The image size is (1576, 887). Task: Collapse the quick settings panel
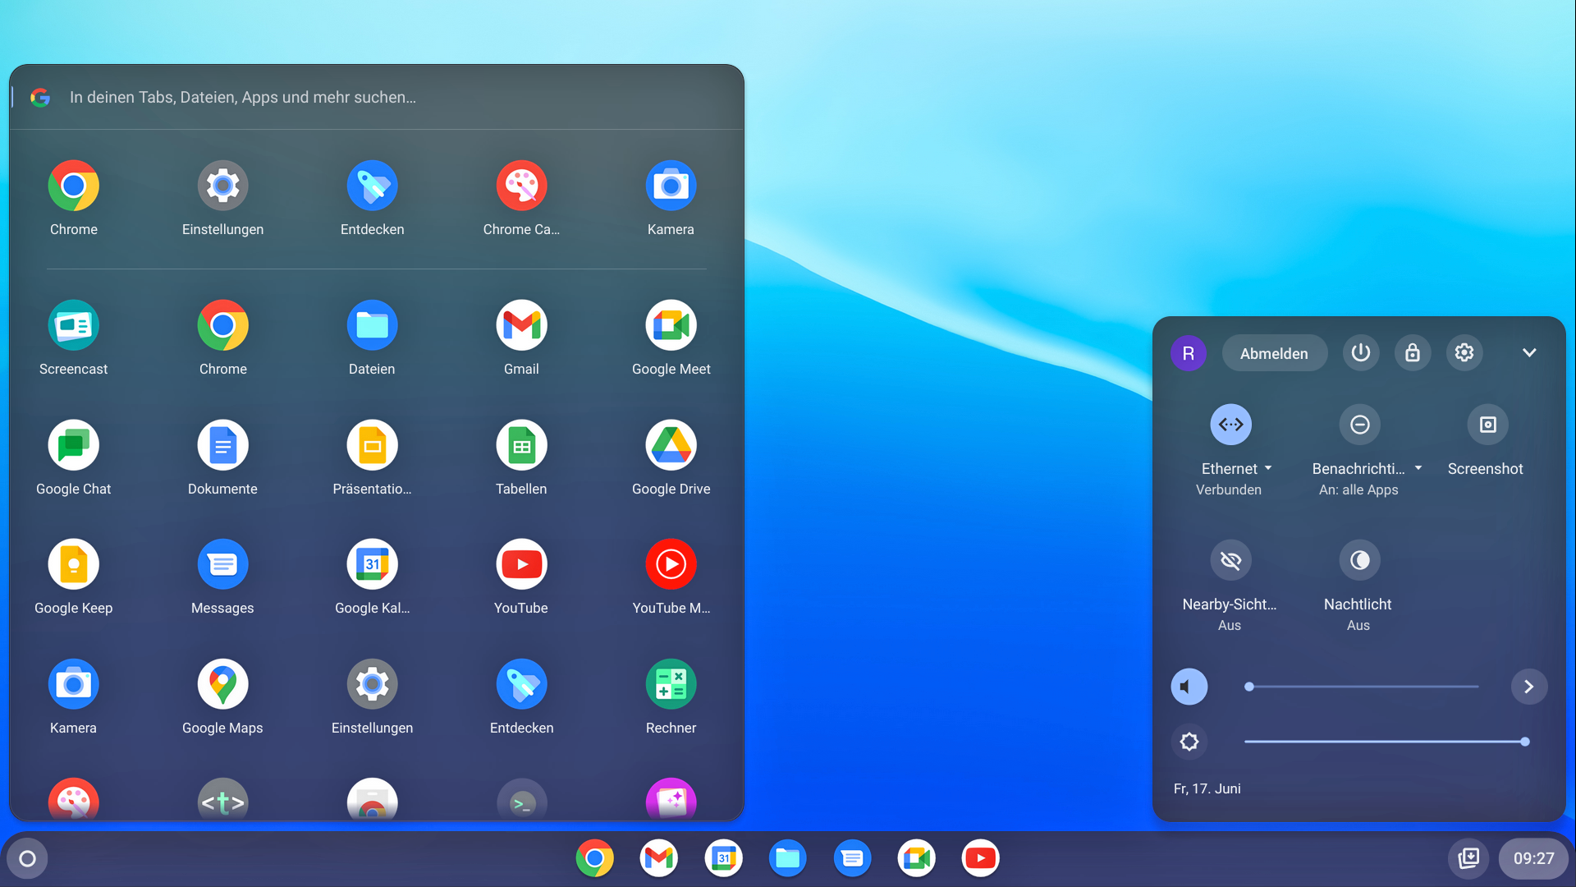click(1528, 353)
